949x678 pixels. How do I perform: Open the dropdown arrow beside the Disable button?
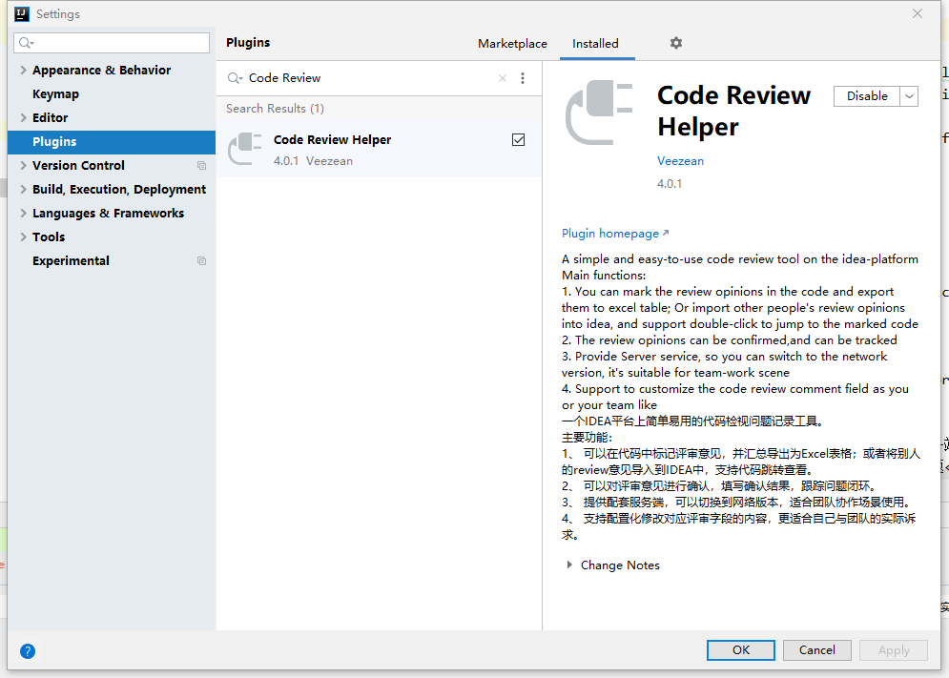tap(909, 96)
